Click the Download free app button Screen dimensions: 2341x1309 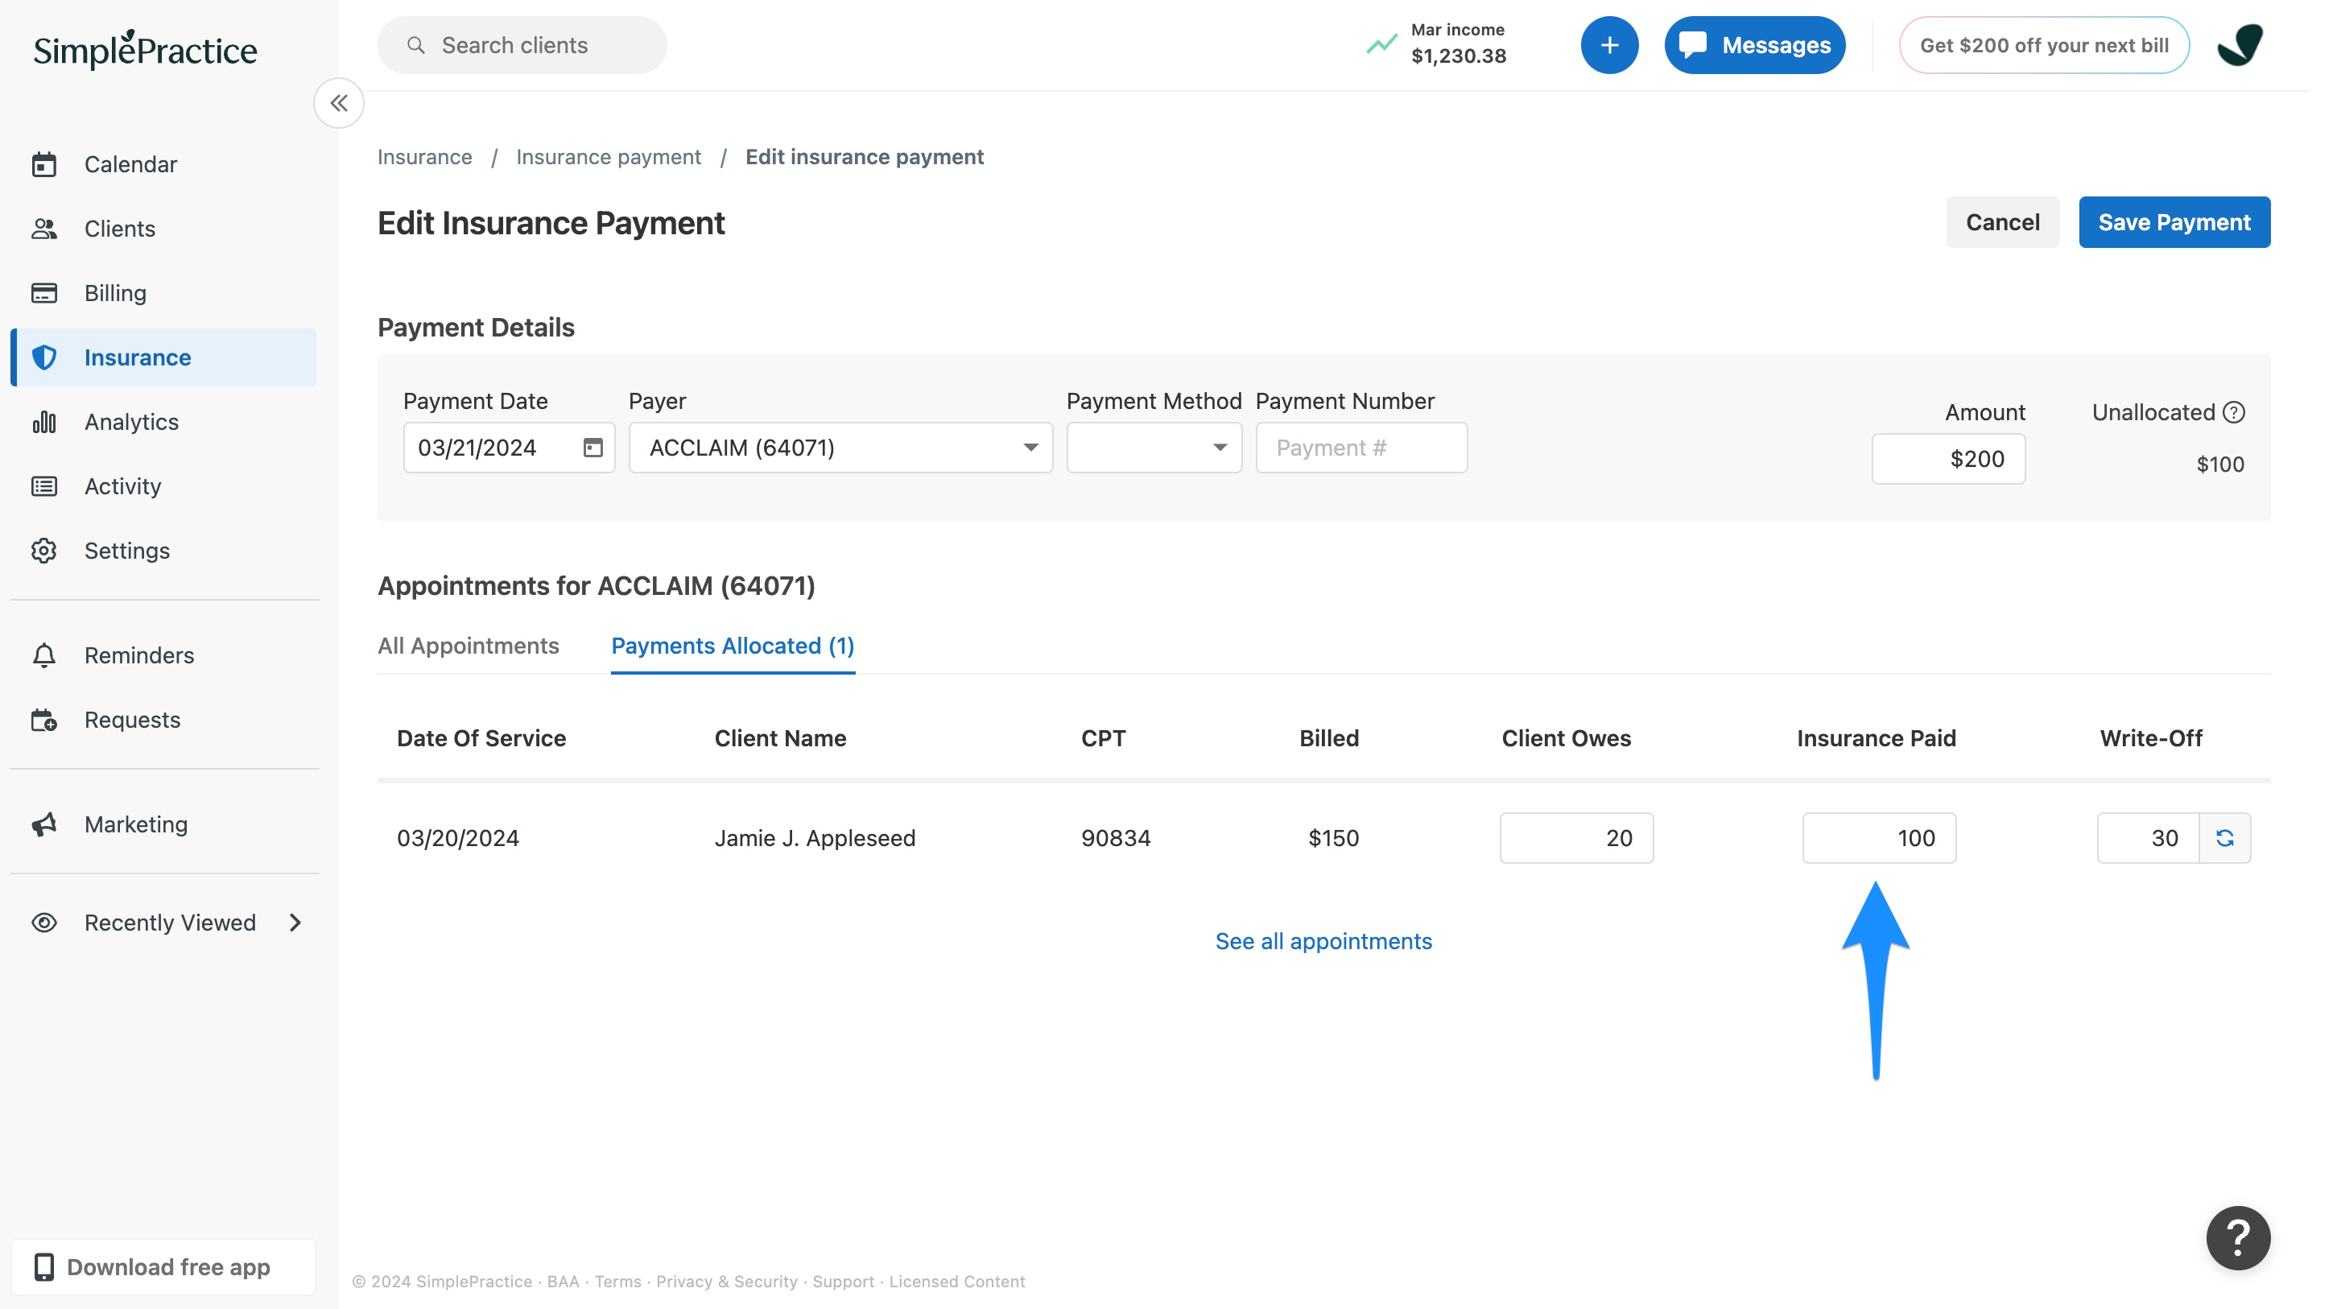(163, 1266)
